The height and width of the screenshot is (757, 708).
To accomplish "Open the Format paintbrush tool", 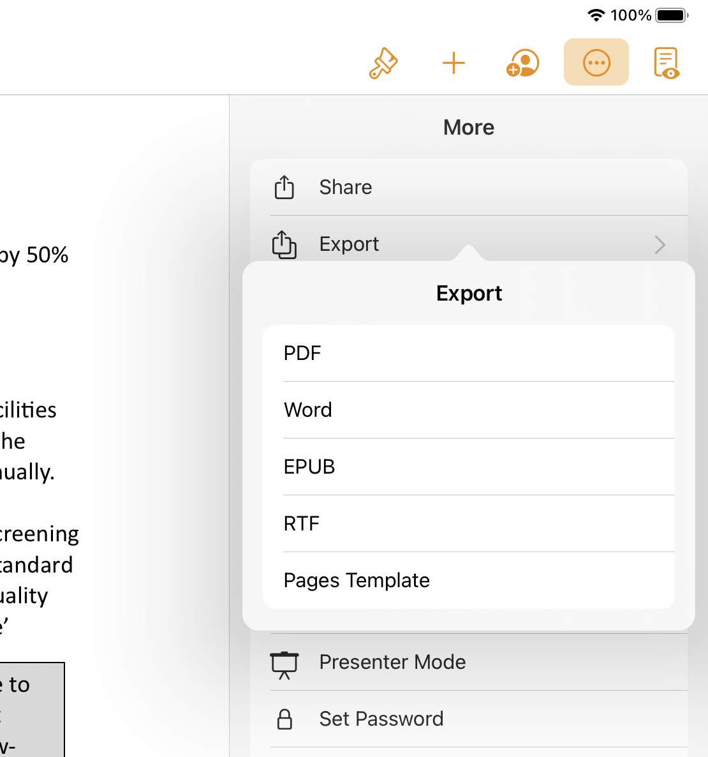I will click(383, 63).
